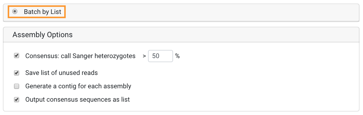Image resolution: width=363 pixels, height=115 pixels.
Task: Focus the heterozygote threshold field showing 50
Action: coord(161,56)
